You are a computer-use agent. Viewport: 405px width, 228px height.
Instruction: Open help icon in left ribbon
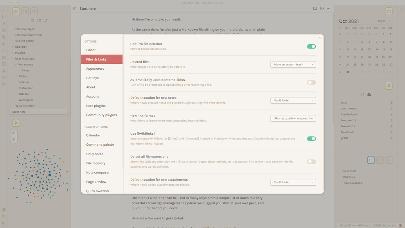pyautogui.click(x=4, y=216)
